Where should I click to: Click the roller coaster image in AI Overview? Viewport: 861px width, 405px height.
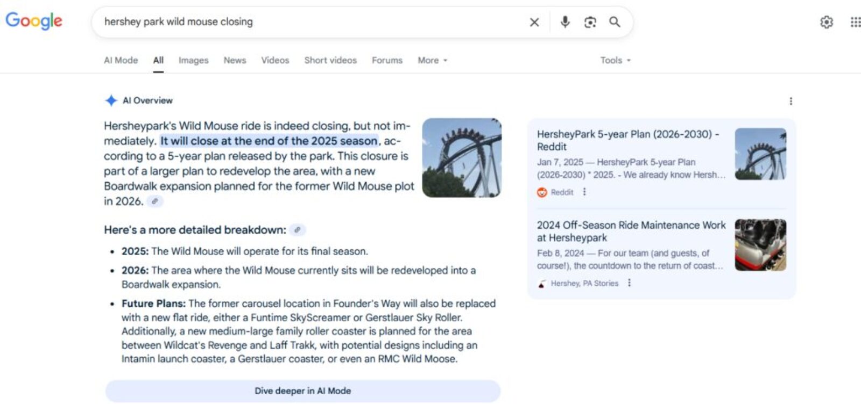pyautogui.click(x=462, y=158)
